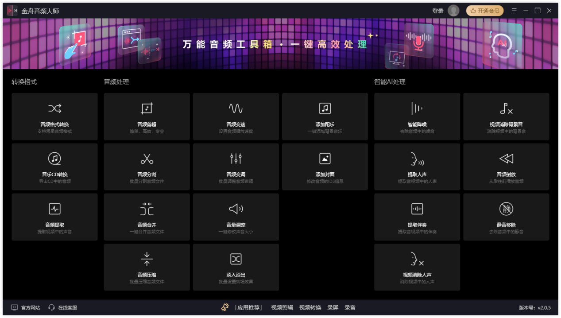Click the 官方网站 monitor icon
Viewport: 561px width, 318px height.
tap(15, 307)
